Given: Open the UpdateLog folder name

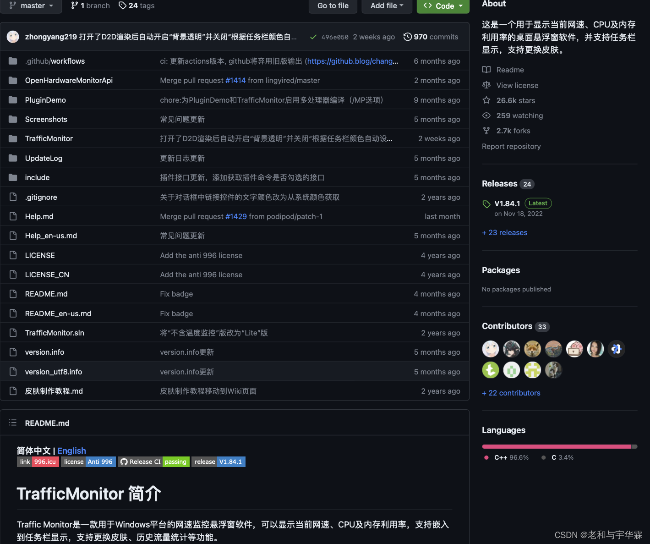Looking at the screenshot, I should click(44, 158).
